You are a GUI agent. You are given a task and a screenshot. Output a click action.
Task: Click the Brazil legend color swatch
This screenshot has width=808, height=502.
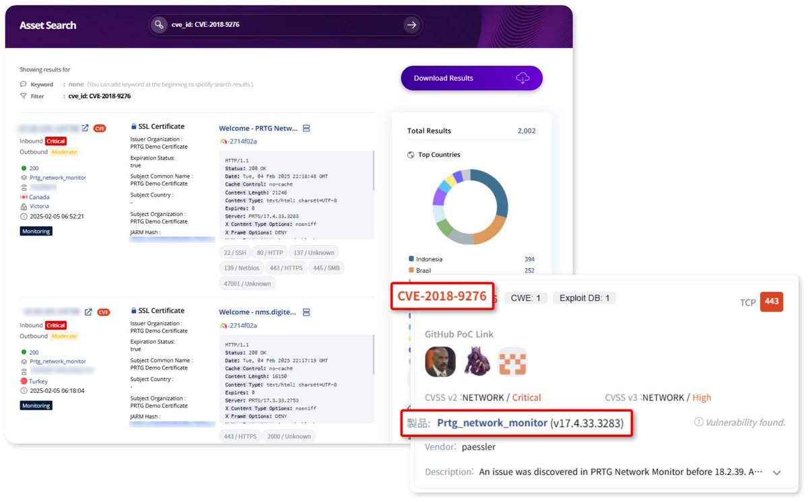coord(411,271)
